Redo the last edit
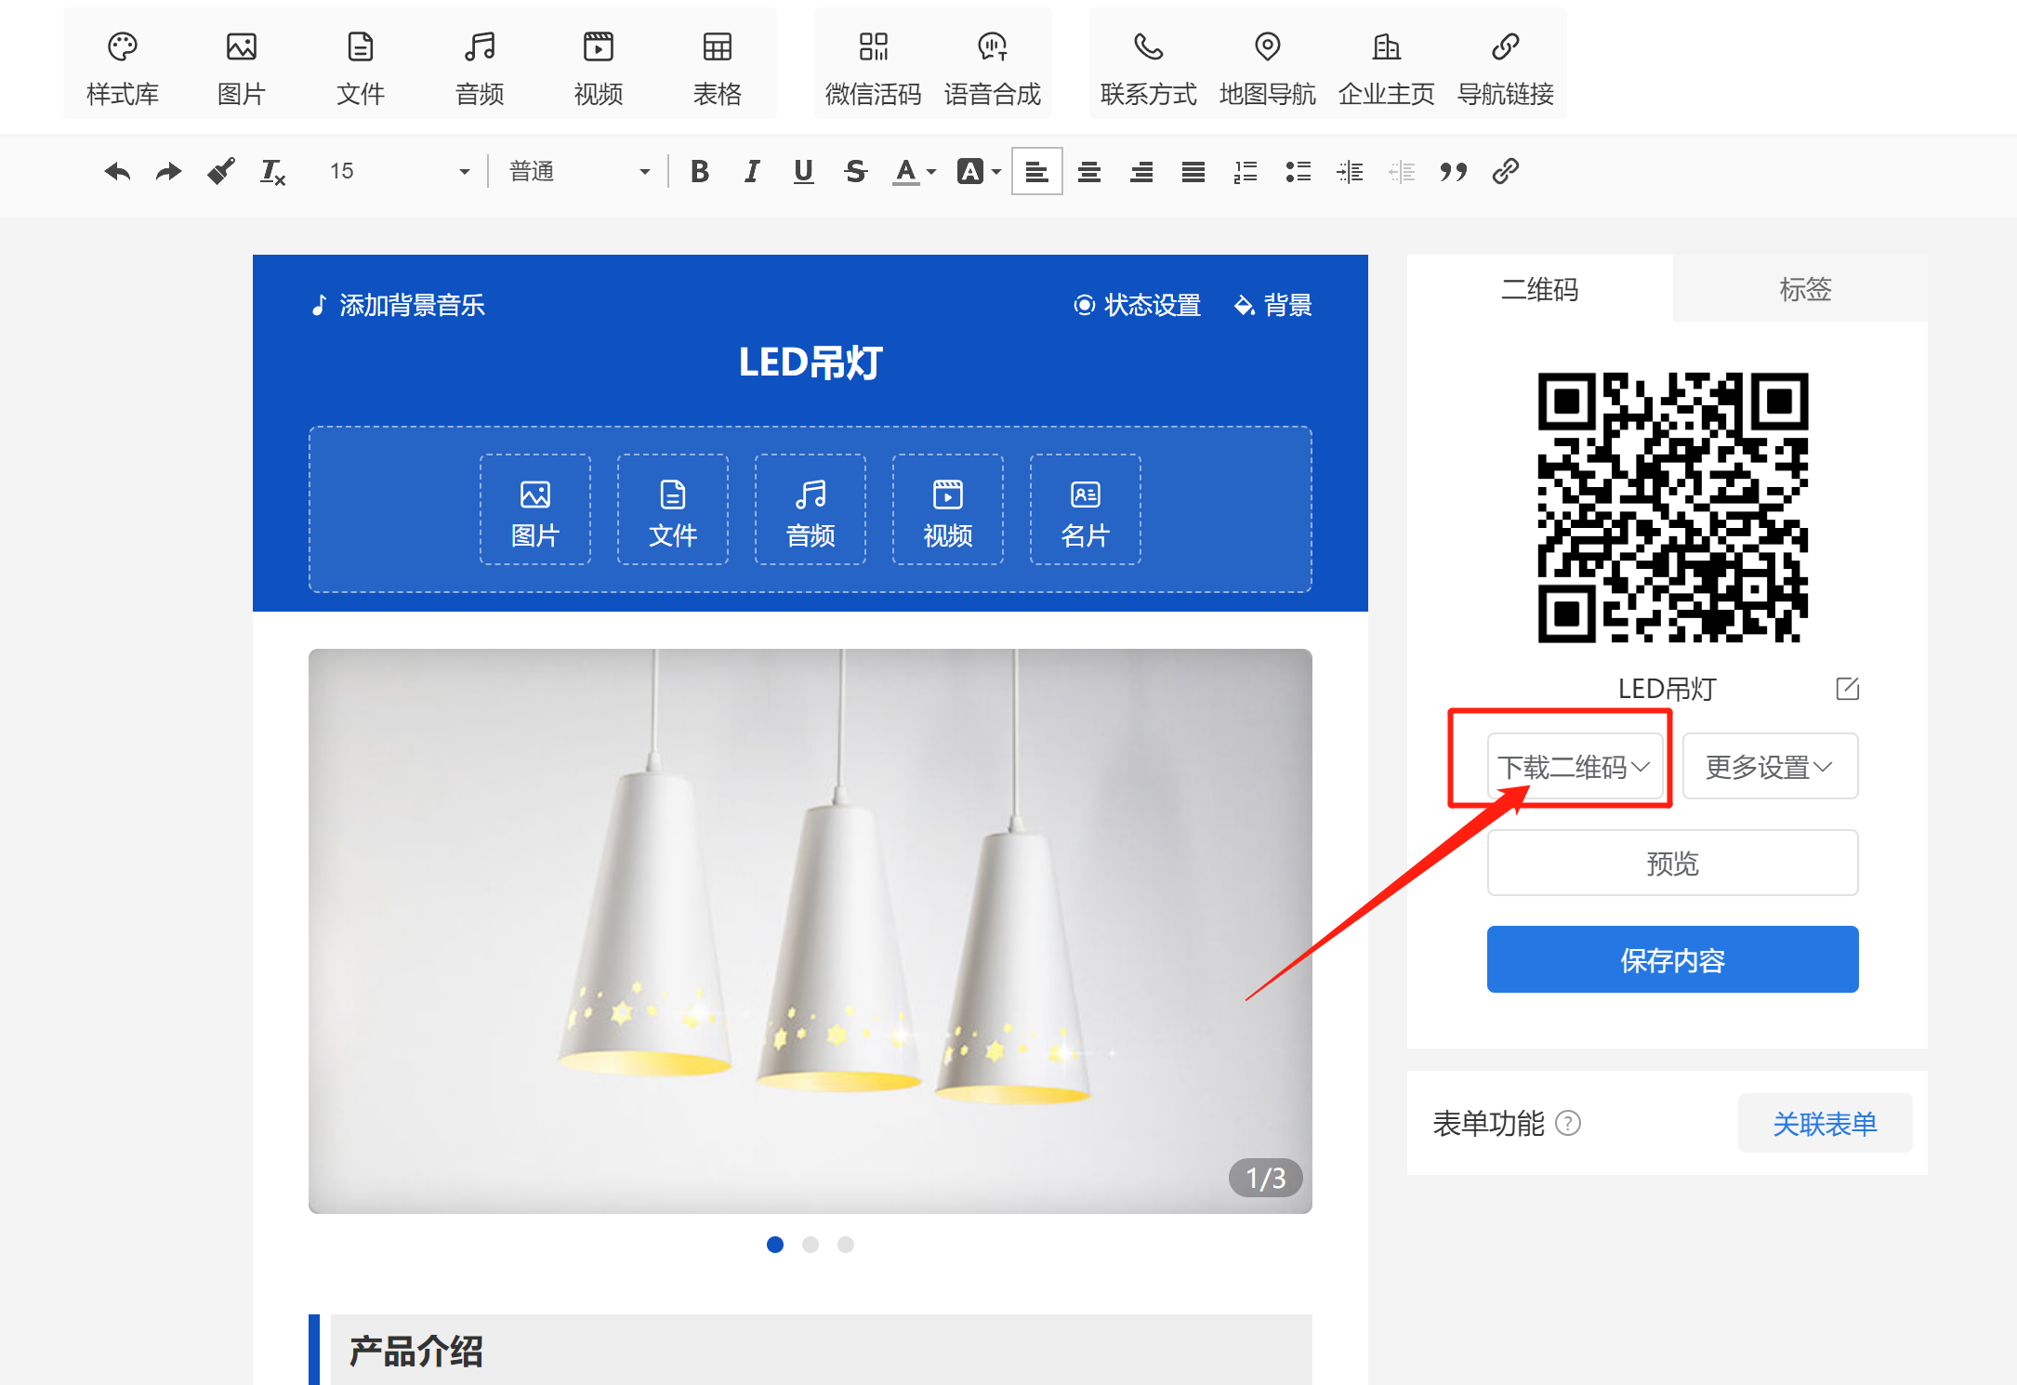Viewport: 2017px width, 1385px height. tap(168, 171)
